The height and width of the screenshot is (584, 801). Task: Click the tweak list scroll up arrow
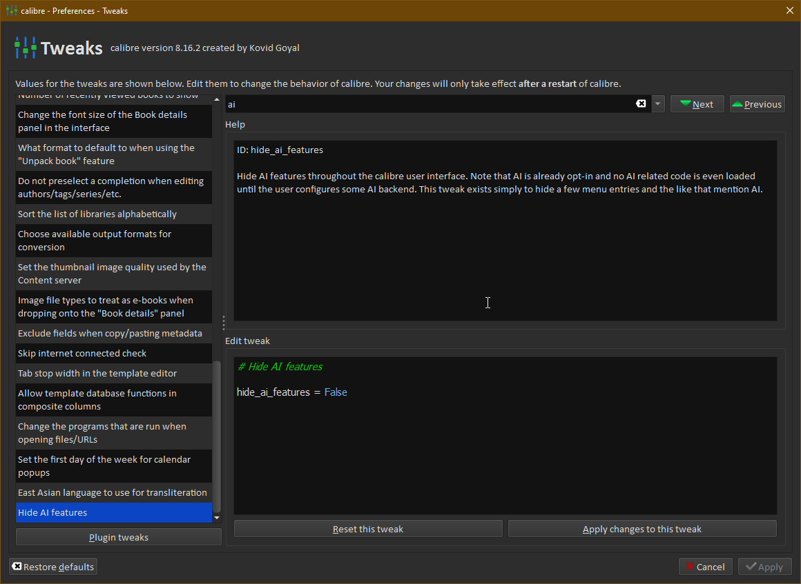[217, 99]
